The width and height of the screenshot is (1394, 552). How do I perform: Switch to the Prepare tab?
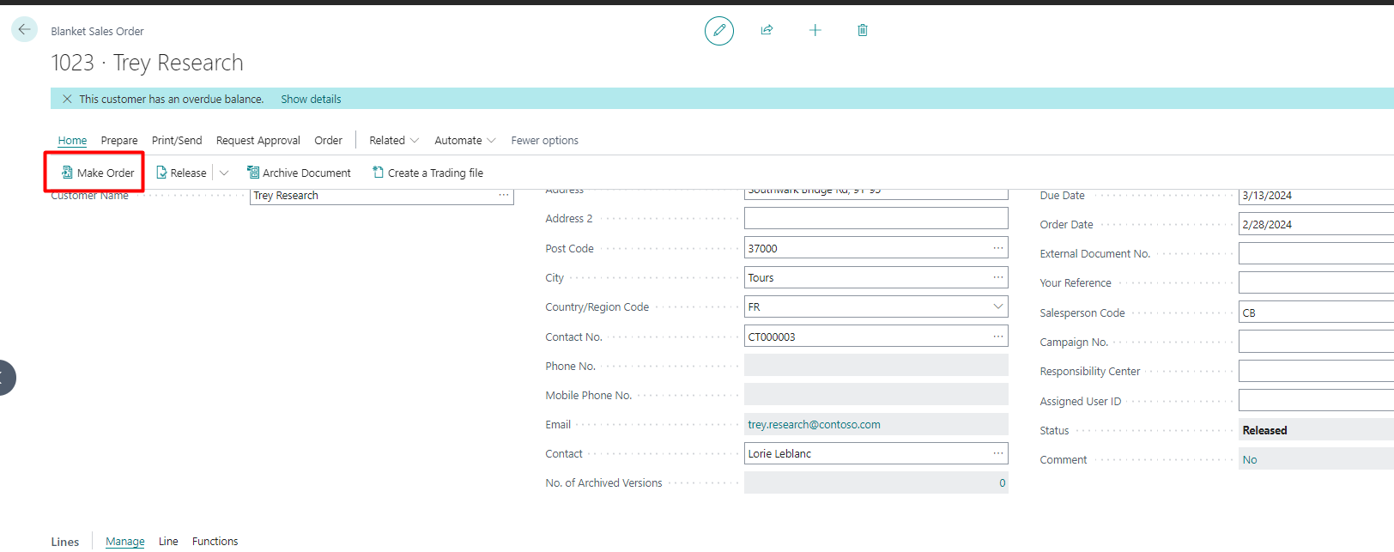(x=119, y=140)
